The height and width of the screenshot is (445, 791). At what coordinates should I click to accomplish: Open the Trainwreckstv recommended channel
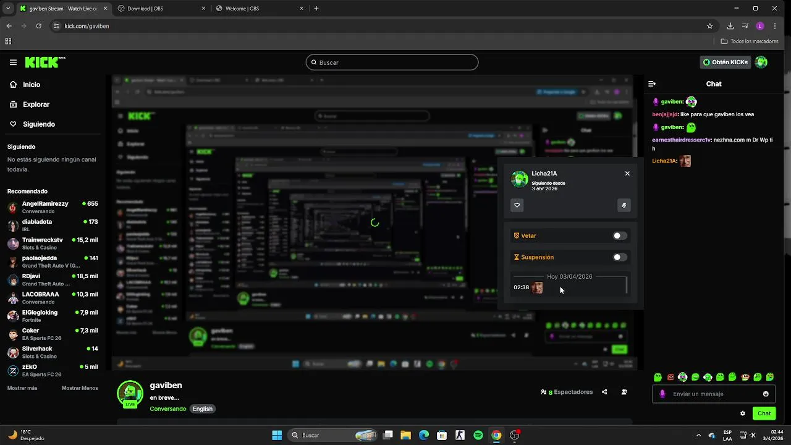(x=53, y=244)
